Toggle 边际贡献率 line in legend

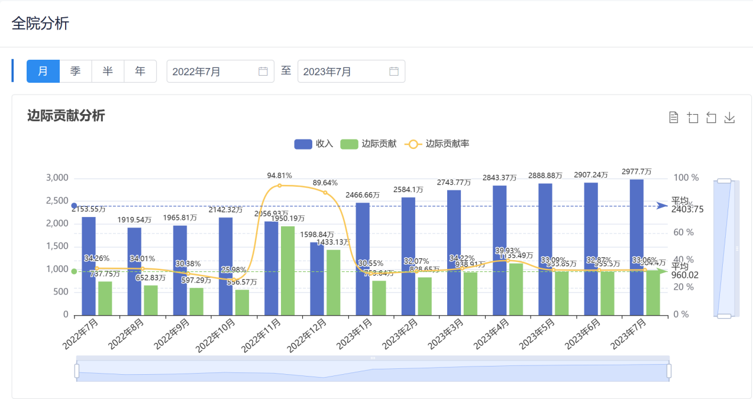437,144
